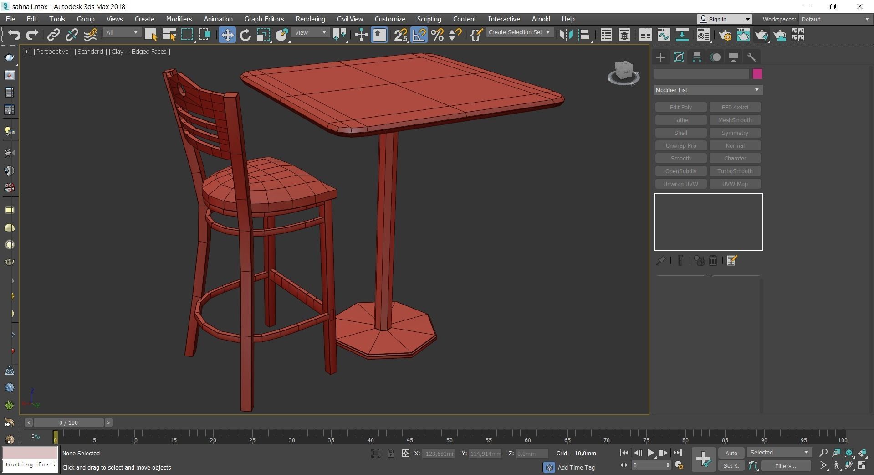Activate the Unlink Selection tool
The image size is (874, 475).
click(x=72, y=35)
